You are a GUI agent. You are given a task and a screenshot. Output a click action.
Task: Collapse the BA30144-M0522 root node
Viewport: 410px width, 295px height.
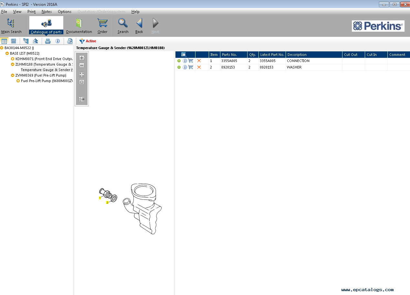click(x=2, y=48)
